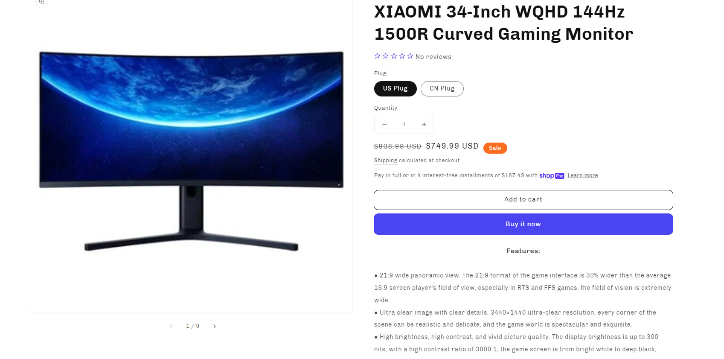The height and width of the screenshot is (359, 724).
Task: Click the Buy it now button
Action: click(x=523, y=224)
